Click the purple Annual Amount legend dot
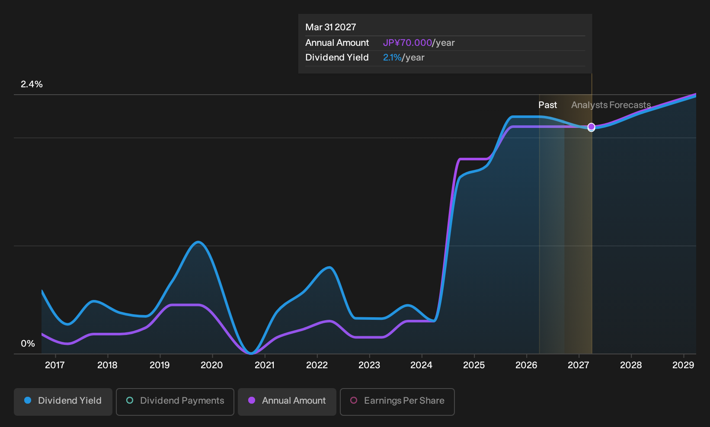The height and width of the screenshot is (427, 710). [252, 401]
